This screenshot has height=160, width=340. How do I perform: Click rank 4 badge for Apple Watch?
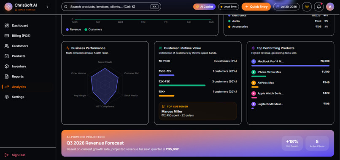(254, 93)
